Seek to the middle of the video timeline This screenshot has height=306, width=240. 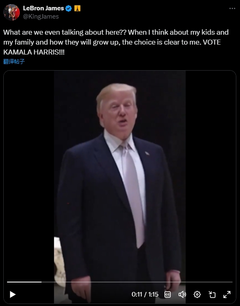[x=120, y=282]
